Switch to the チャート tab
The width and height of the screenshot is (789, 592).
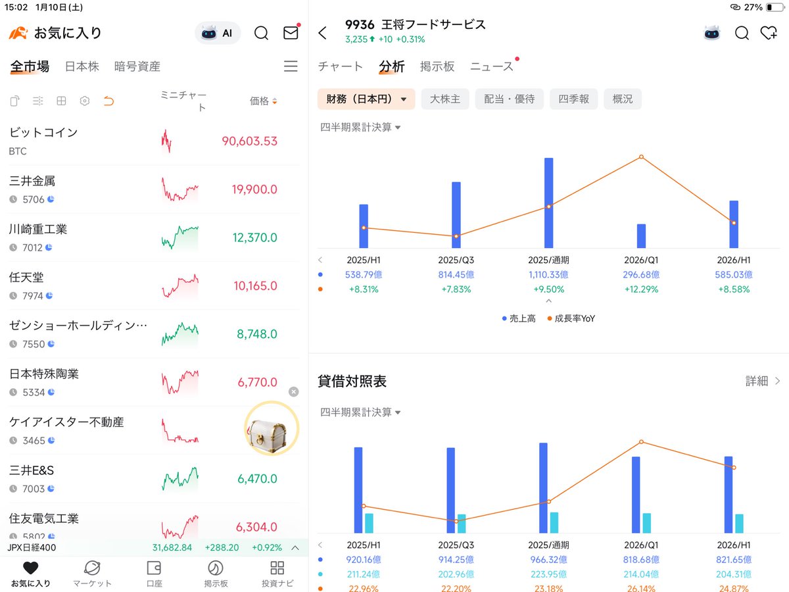tap(340, 66)
